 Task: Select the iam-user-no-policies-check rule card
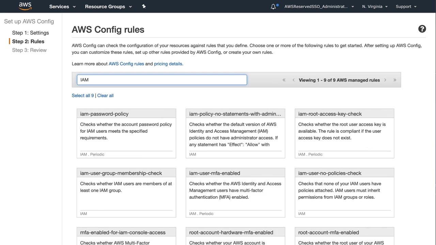344,192
